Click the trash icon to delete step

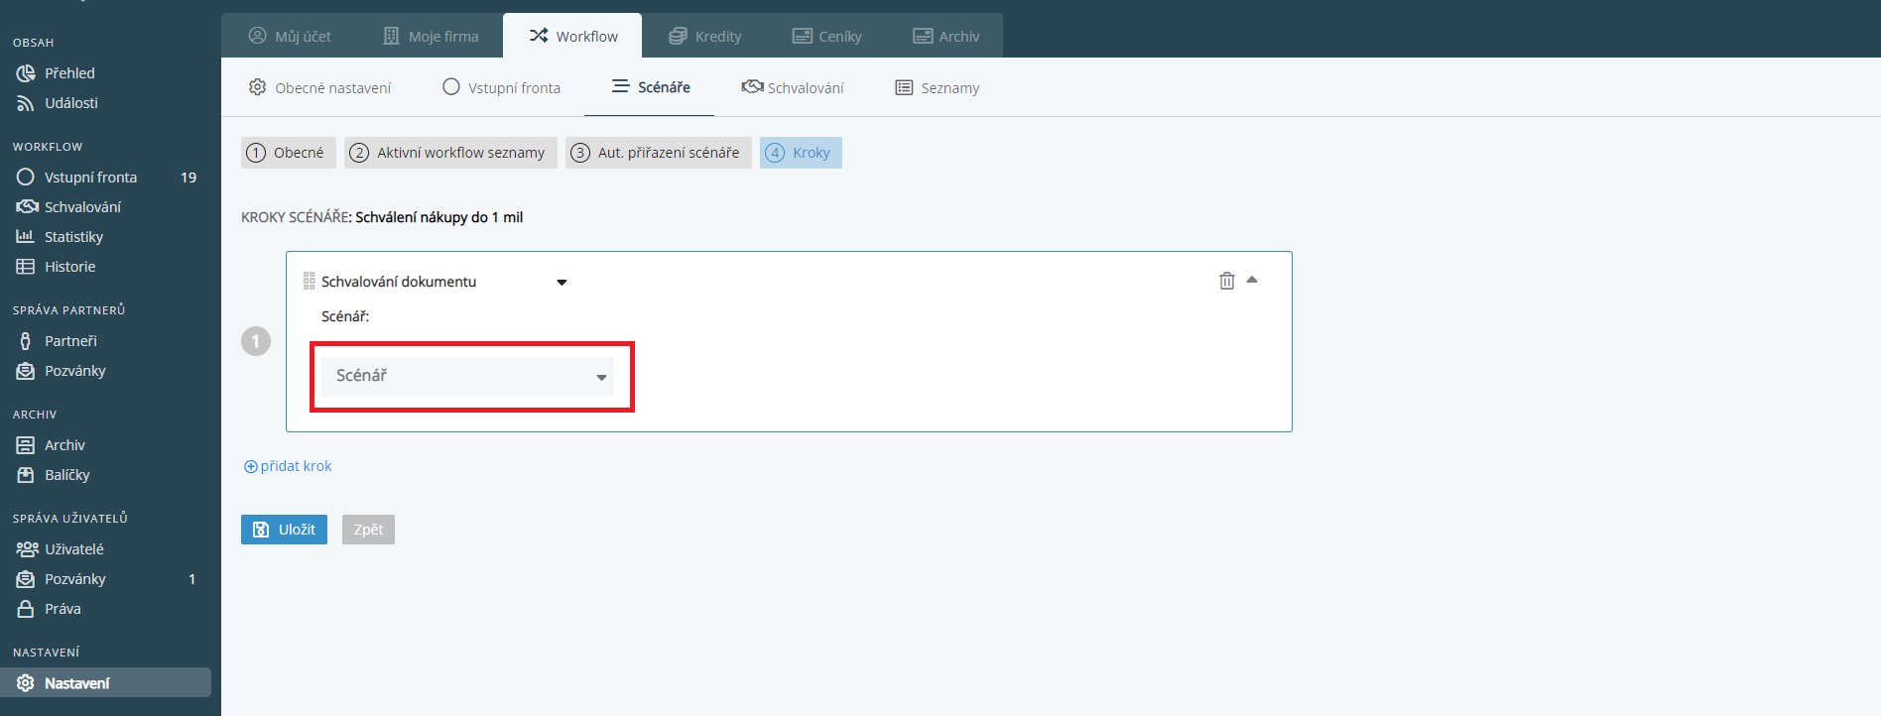tap(1226, 281)
